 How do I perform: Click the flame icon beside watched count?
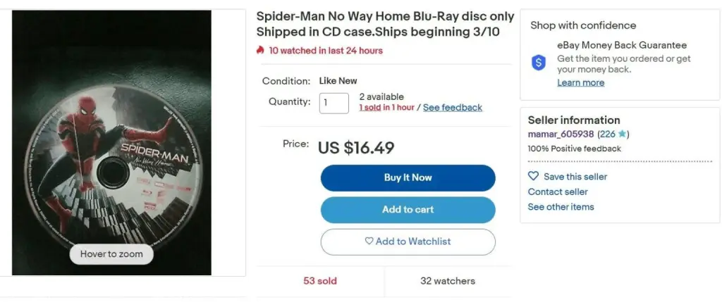[x=260, y=50]
